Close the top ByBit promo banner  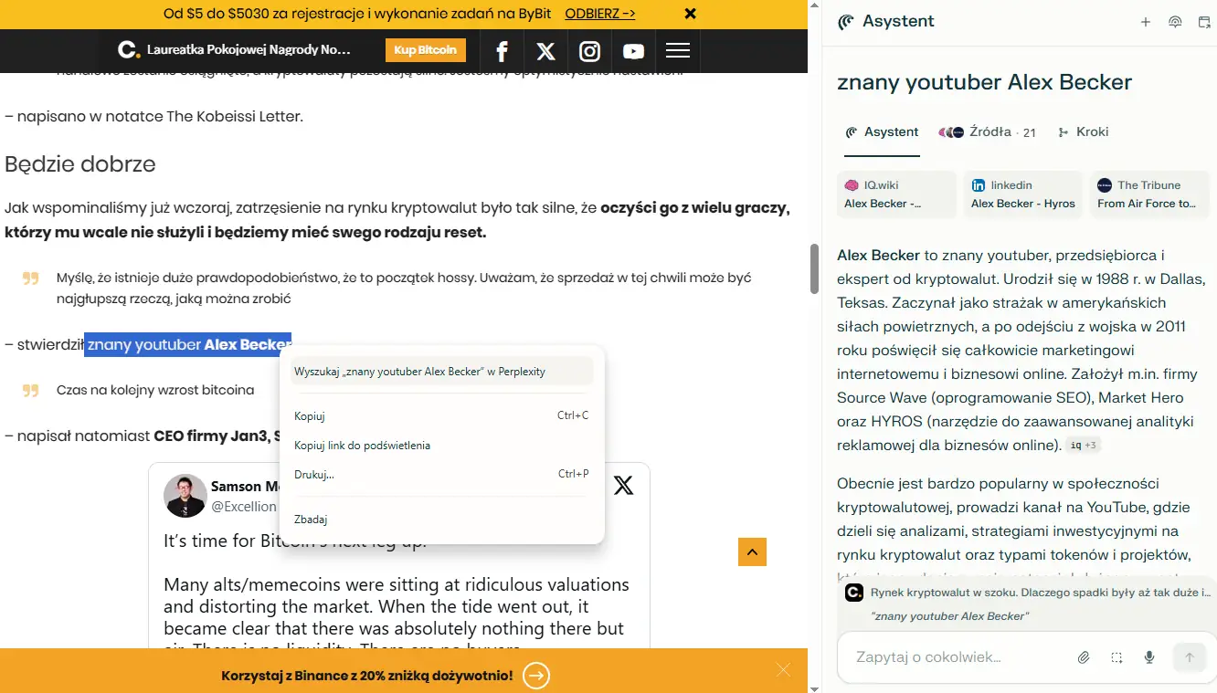click(691, 14)
